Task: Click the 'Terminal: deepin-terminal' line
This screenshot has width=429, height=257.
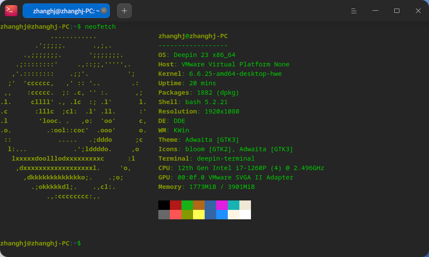Action: click(x=206, y=158)
